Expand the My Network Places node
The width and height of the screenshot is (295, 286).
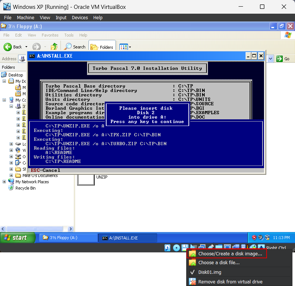point(4,181)
